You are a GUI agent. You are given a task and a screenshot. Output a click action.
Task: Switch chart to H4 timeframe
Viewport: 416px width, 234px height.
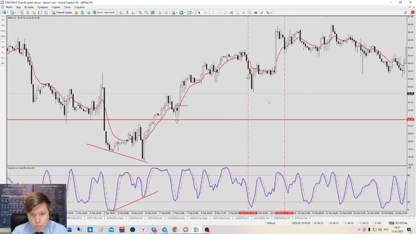pyautogui.click(x=3, y=47)
